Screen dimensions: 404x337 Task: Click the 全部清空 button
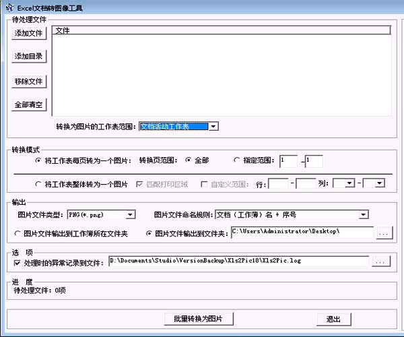tap(29, 104)
